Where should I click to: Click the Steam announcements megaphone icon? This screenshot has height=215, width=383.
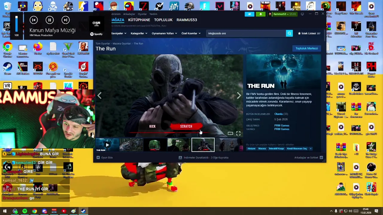point(250,14)
